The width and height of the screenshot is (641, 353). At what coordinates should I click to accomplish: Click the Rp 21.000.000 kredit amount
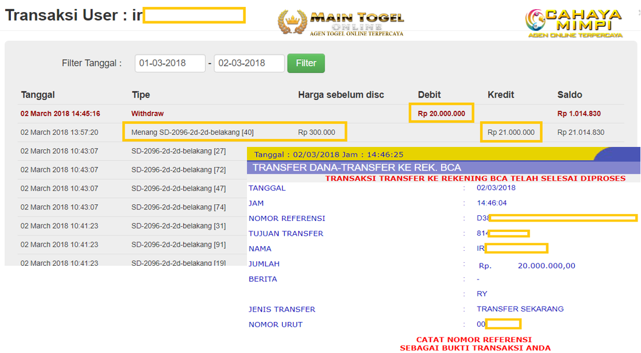pos(511,132)
